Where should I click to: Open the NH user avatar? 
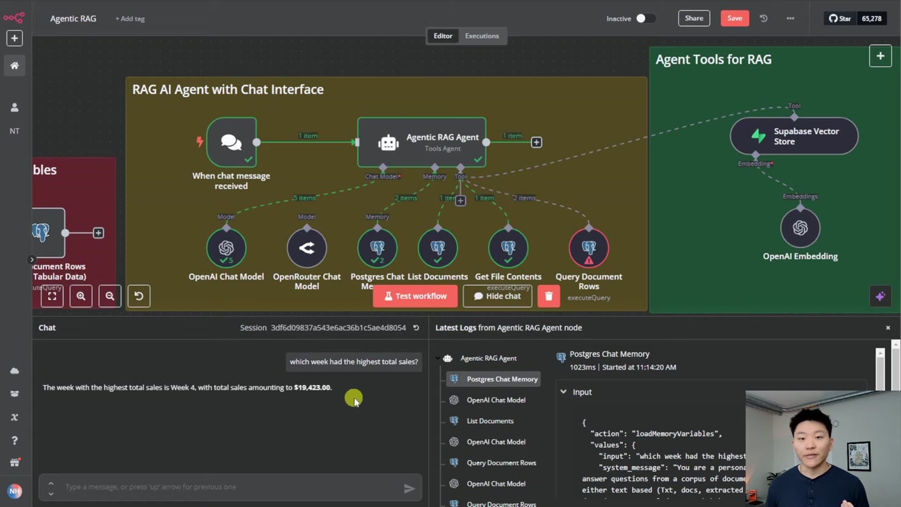click(x=14, y=491)
